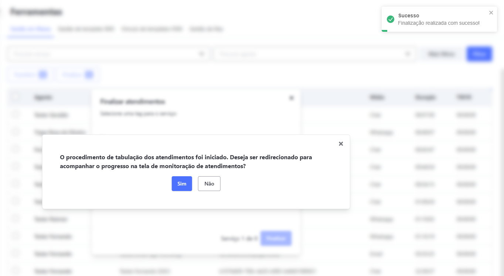Viewport: 504px width, 276px height.
Task: Click the green toast progress bar
Action: pos(384,31)
